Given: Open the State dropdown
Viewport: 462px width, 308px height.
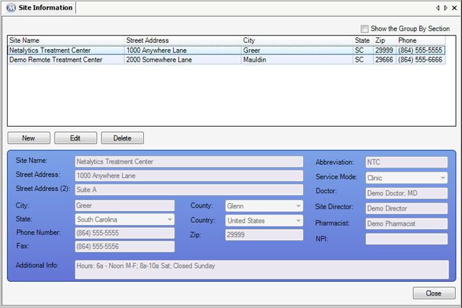Looking at the screenshot, I should 124,219.
